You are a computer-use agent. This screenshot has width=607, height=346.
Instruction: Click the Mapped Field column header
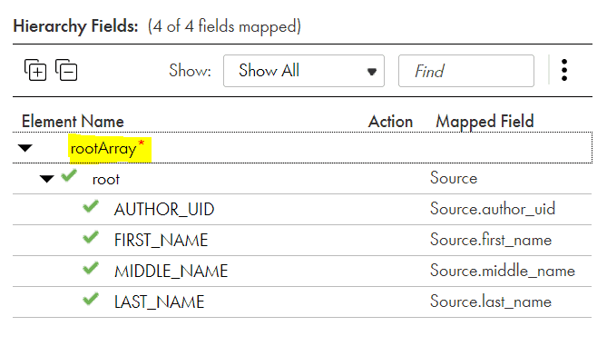[485, 122]
